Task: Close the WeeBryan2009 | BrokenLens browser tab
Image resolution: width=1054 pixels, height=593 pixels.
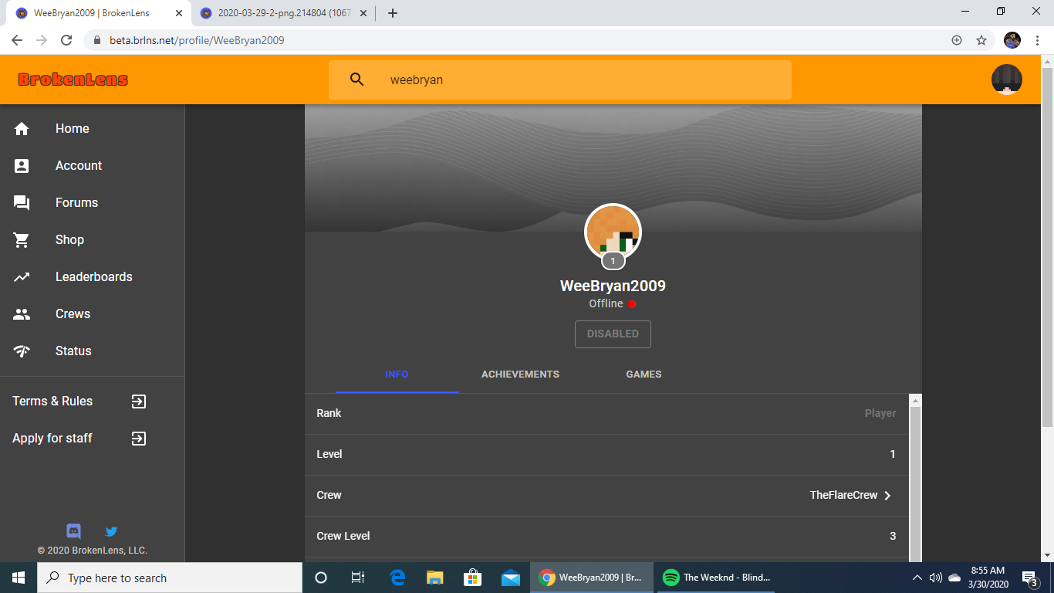Action: (179, 13)
